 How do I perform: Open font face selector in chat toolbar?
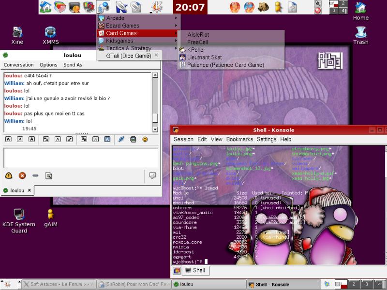click(x=84, y=139)
